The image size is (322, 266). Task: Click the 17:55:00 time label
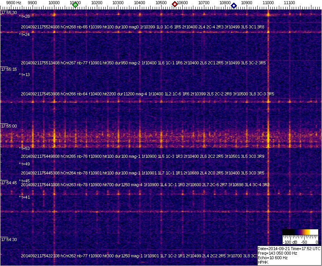(9, 126)
